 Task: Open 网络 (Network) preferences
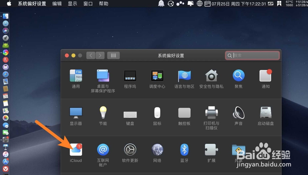coord(157,150)
